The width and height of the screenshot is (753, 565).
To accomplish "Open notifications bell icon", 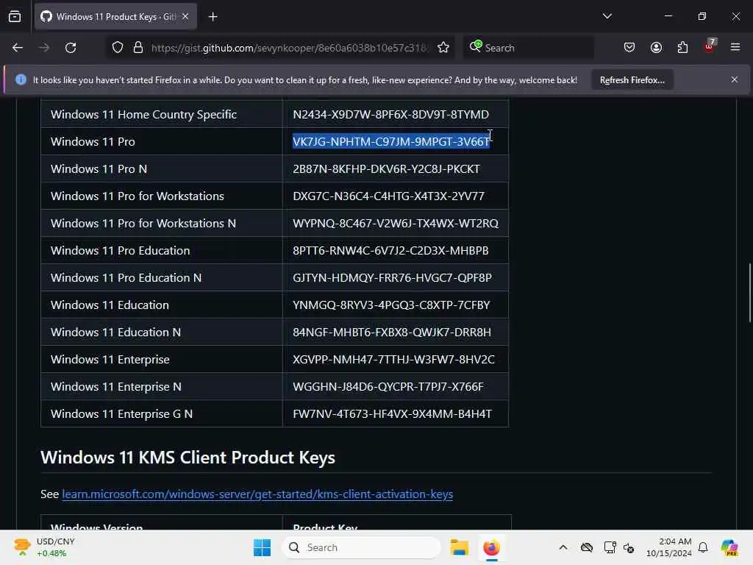I will 703,547.
